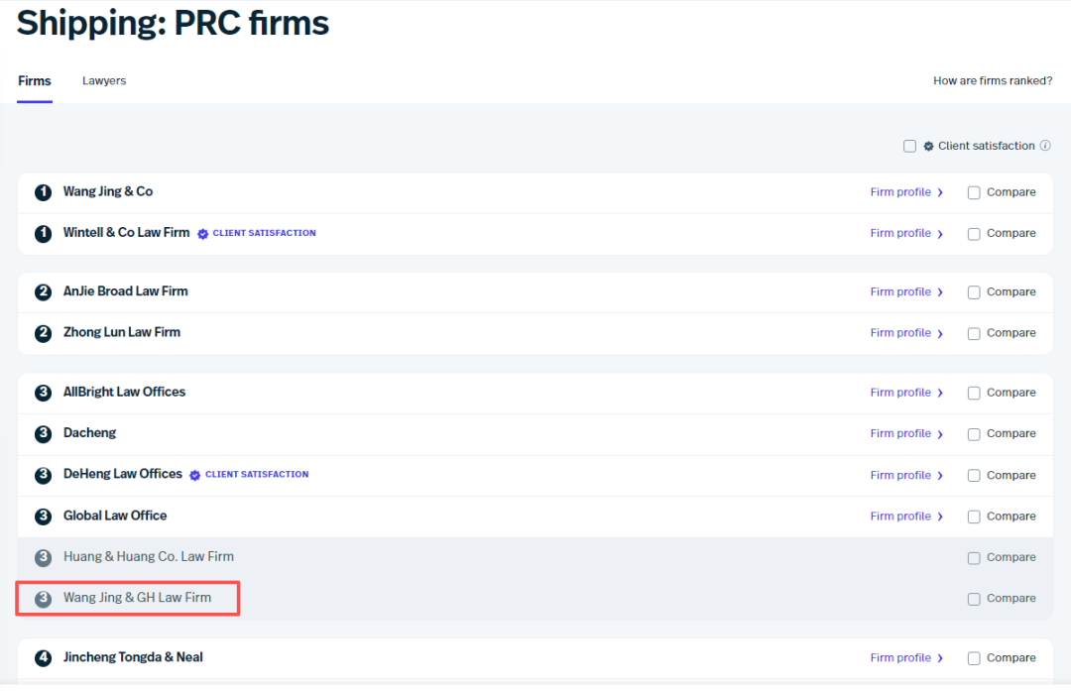Click the firm name Wang Jing & Co
The width and height of the screenshot is (1071, 691).
tap(108, 192)
